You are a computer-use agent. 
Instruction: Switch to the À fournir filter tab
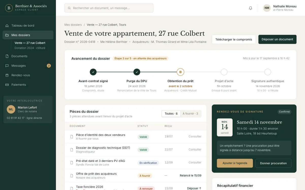[190, 114]
